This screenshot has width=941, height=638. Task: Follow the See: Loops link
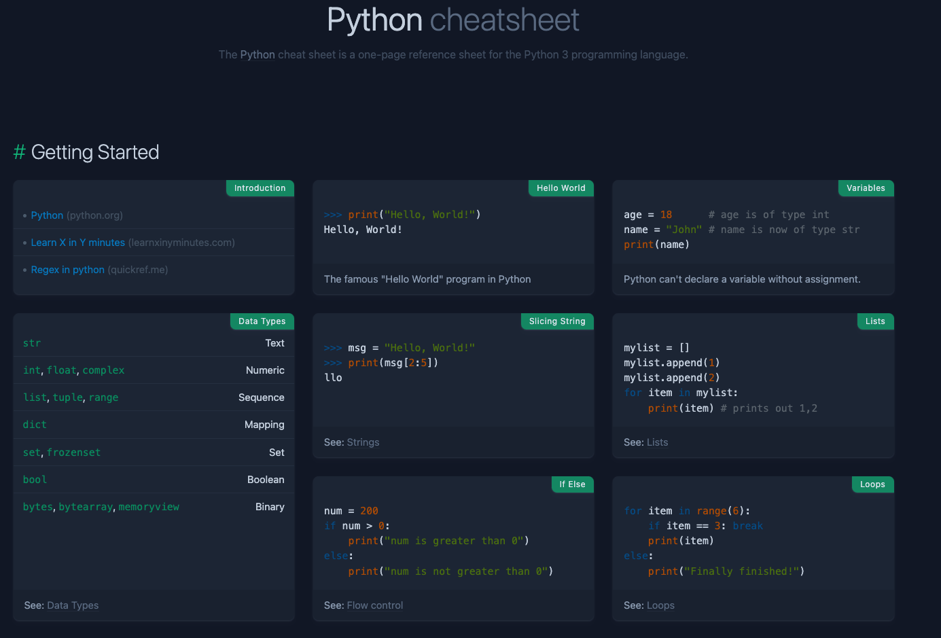tap(660, 605)
